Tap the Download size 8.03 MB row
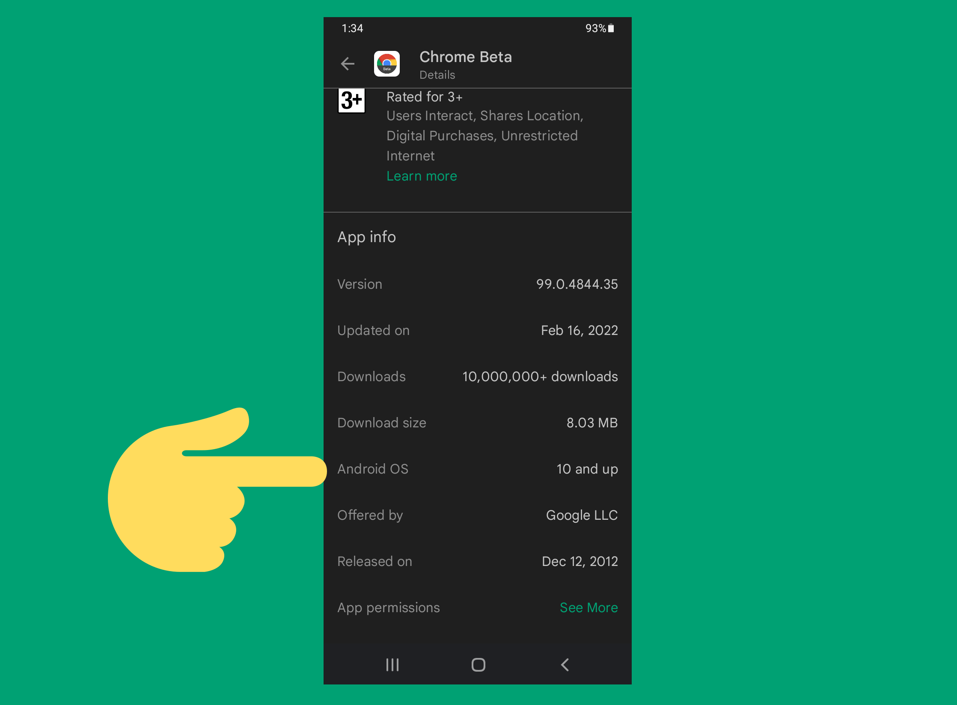Viewport: 957px width, 705px height. [477, 423]
